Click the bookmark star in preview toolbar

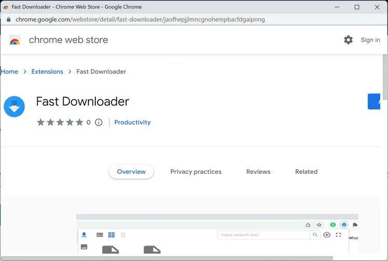coord(319,225)
